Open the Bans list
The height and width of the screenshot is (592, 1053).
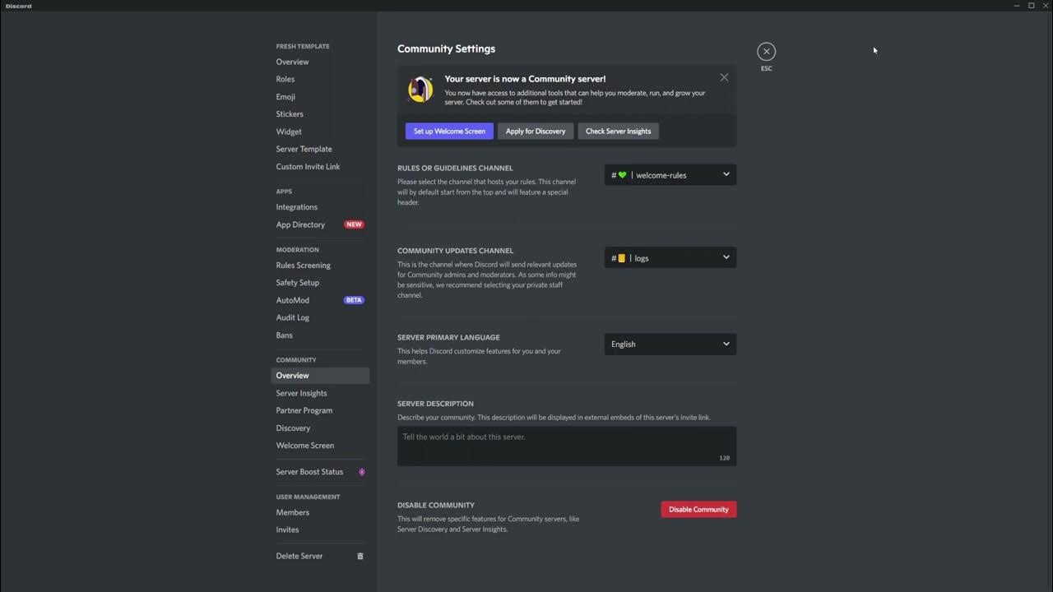[320, 335]
